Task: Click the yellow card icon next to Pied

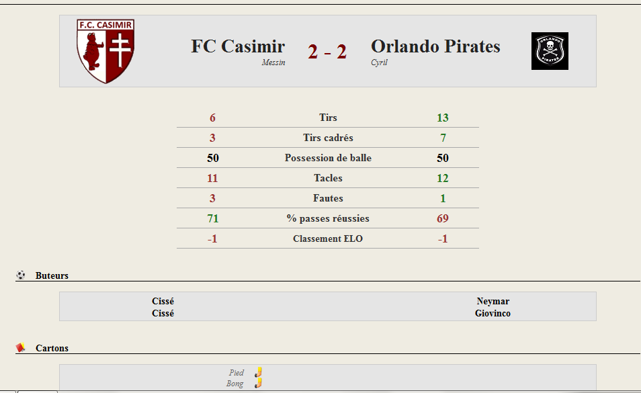Action: coord(259,372)
